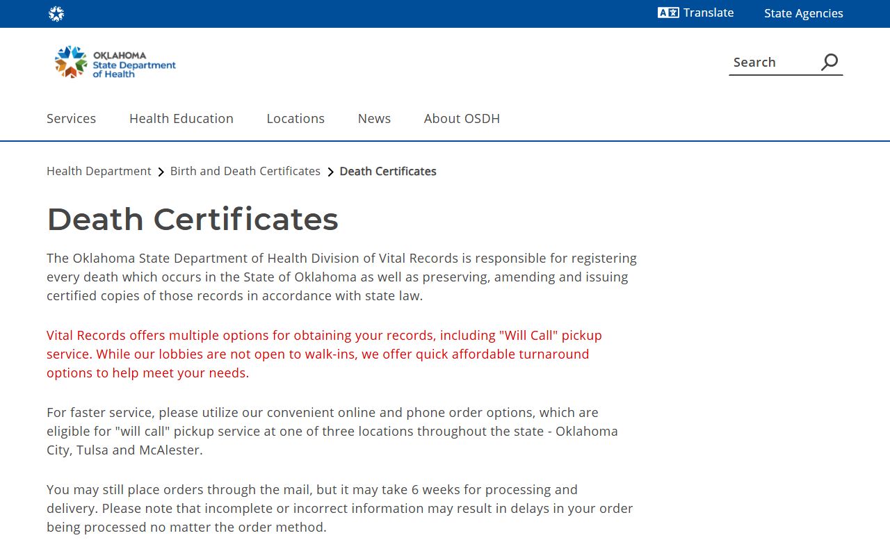Open the News menu
The image size is (890, 556).
[x=374, y=118]
